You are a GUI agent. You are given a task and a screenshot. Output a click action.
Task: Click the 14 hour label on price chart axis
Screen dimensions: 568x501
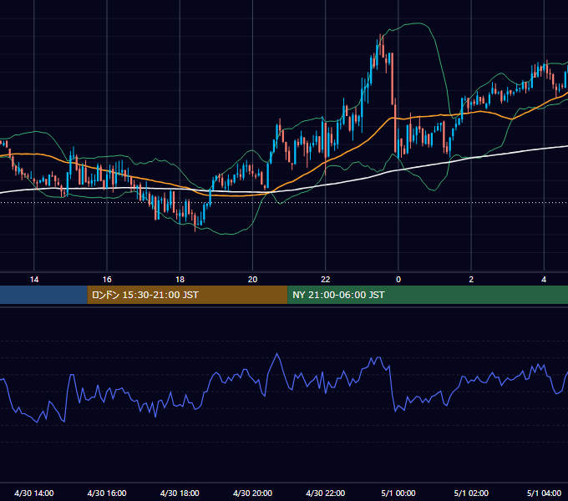(34, 280)
